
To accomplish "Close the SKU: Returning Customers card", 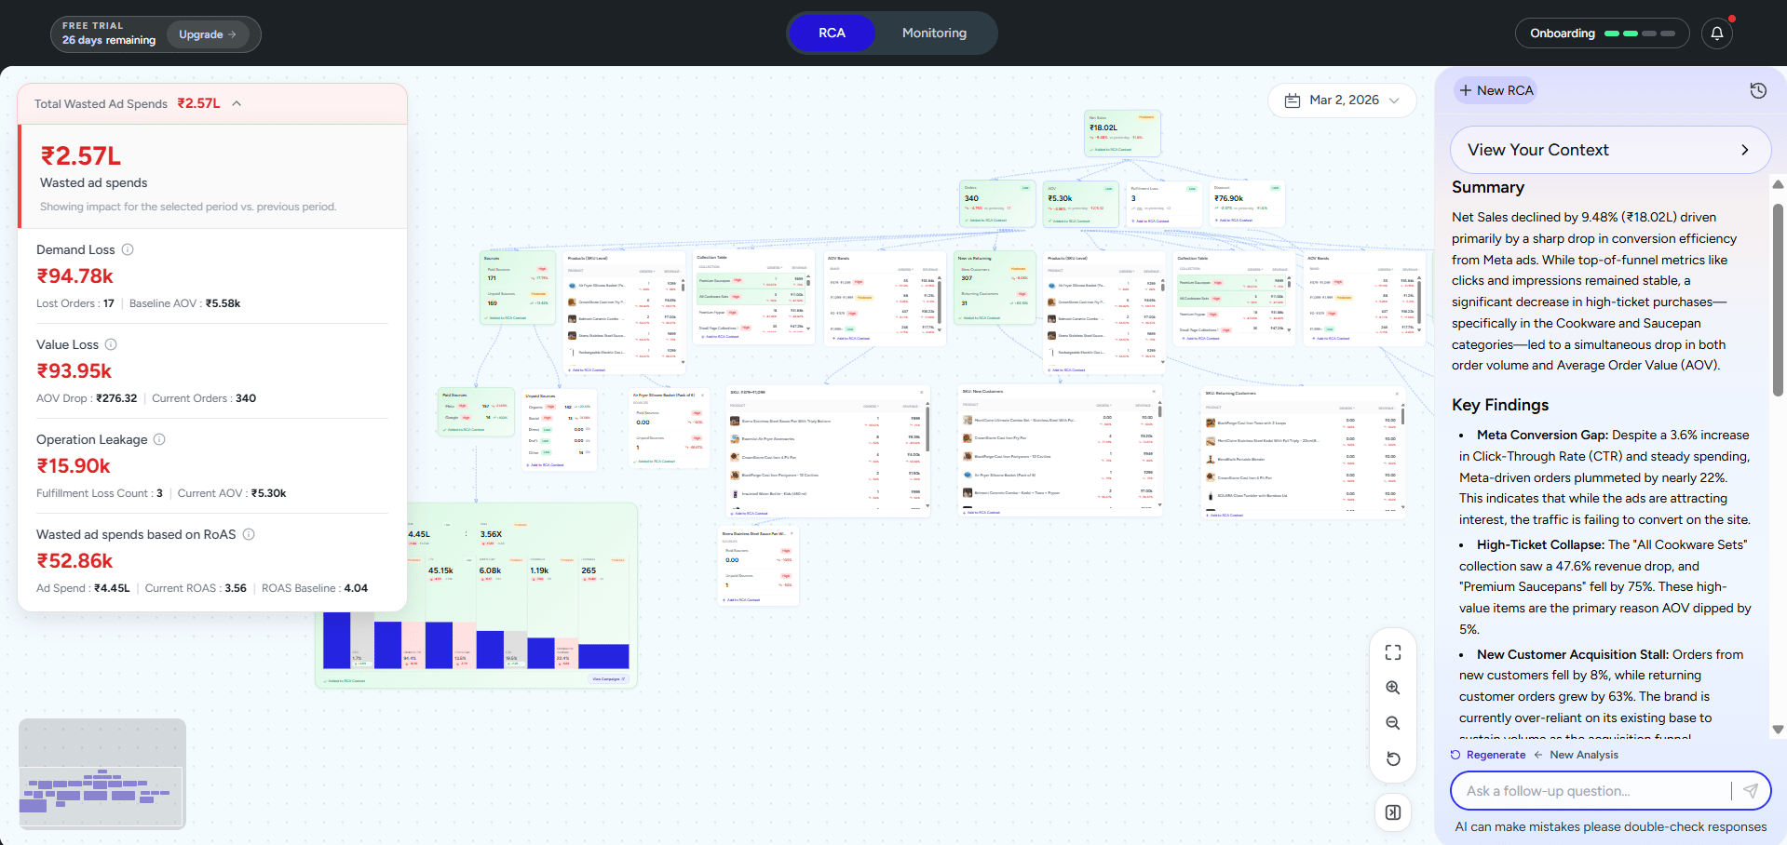I will 1397,393.
